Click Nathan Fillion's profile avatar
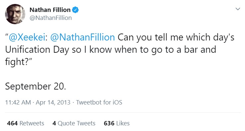This screenshot has width=245, height=131. click(x=15, y=14)
